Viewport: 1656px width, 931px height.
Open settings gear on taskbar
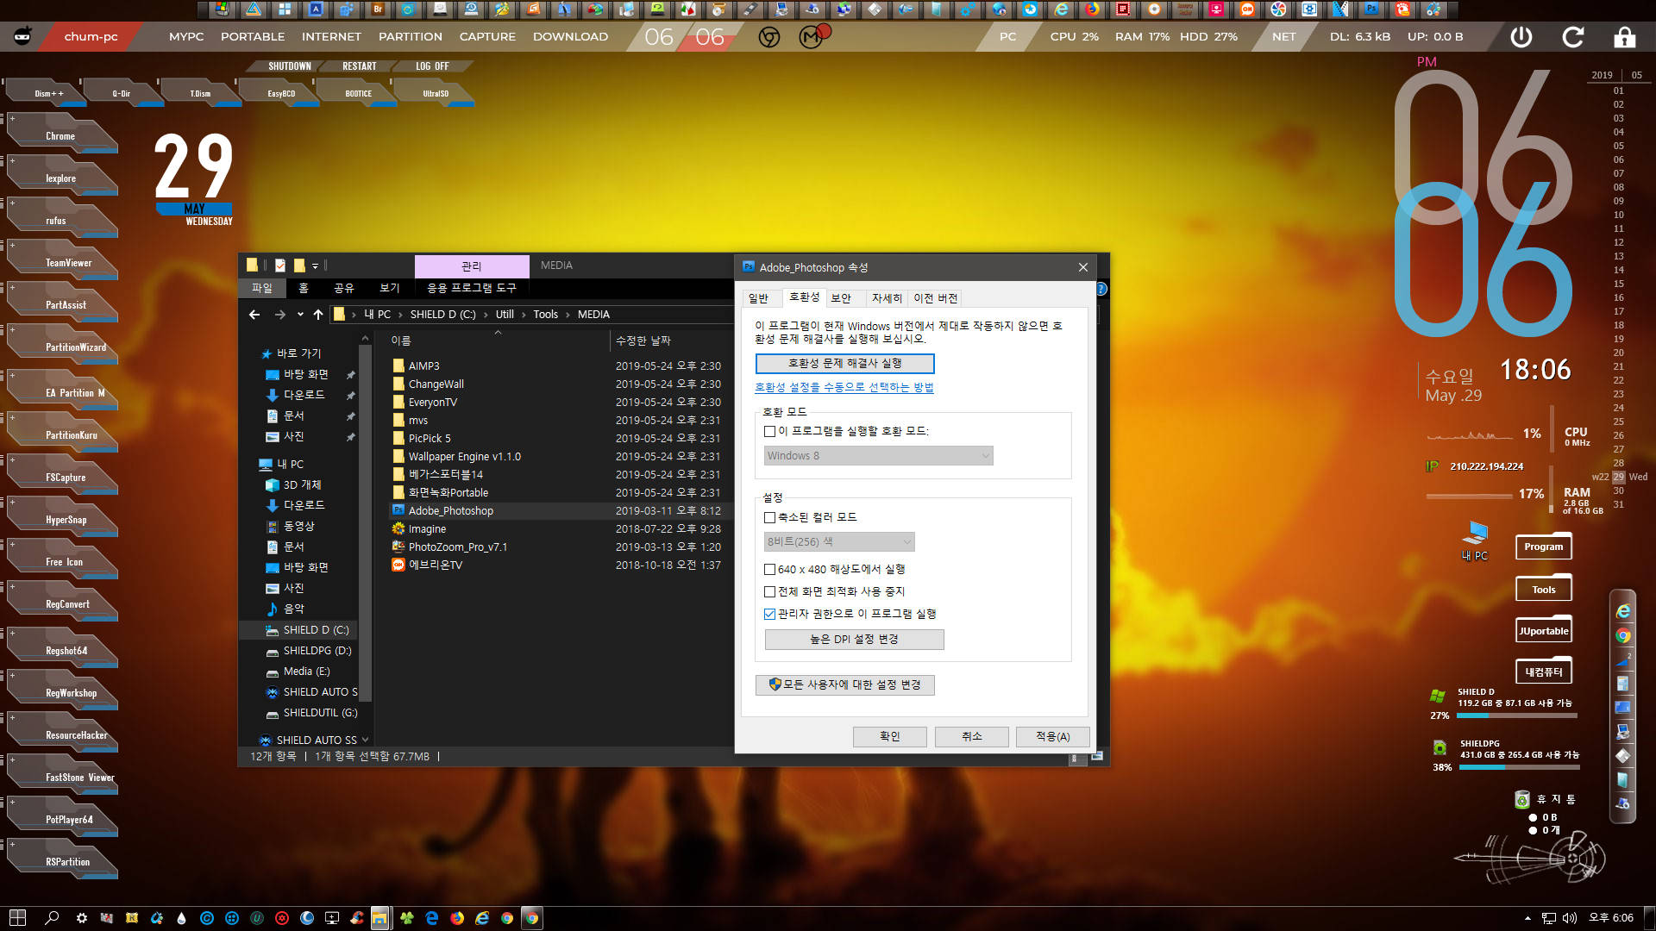[81, 918]
